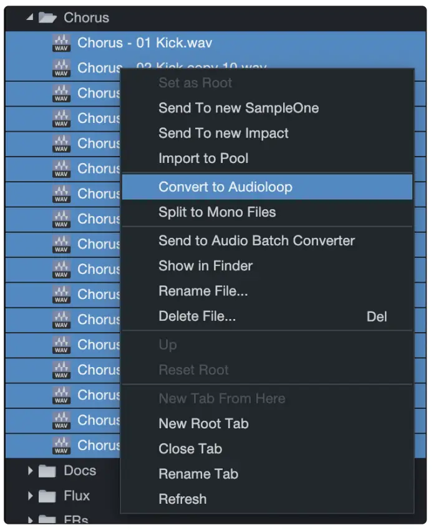The width and height of the screenshot is (436, 530).
Task: Click the Flux folder icon
Action: point(47,496)
